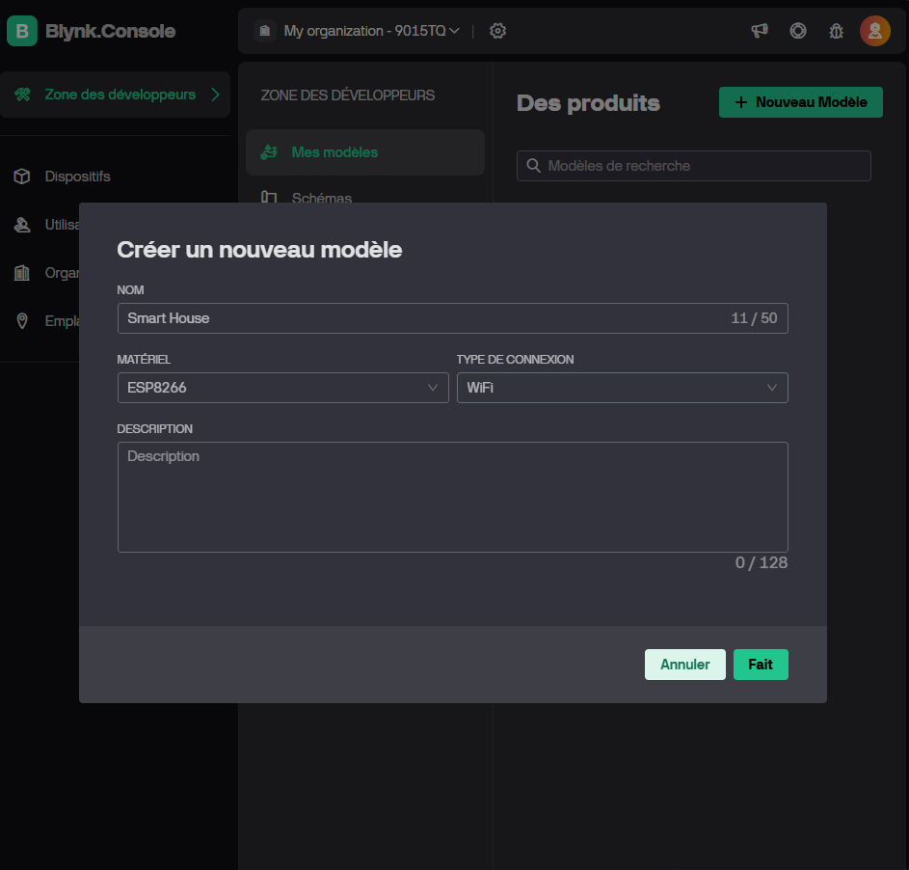This screenshot has width=909, height=870.
Task: Click the Mes modèles icon
Action: point(269,152)
